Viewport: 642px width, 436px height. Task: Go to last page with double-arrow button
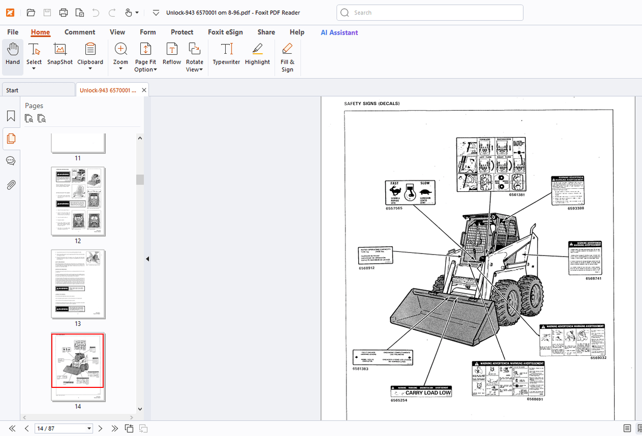(x=114, y=428)
